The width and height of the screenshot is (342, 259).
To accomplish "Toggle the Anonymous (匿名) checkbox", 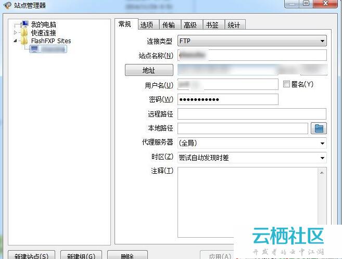I will pyautogui.click(x=286, y=84).
